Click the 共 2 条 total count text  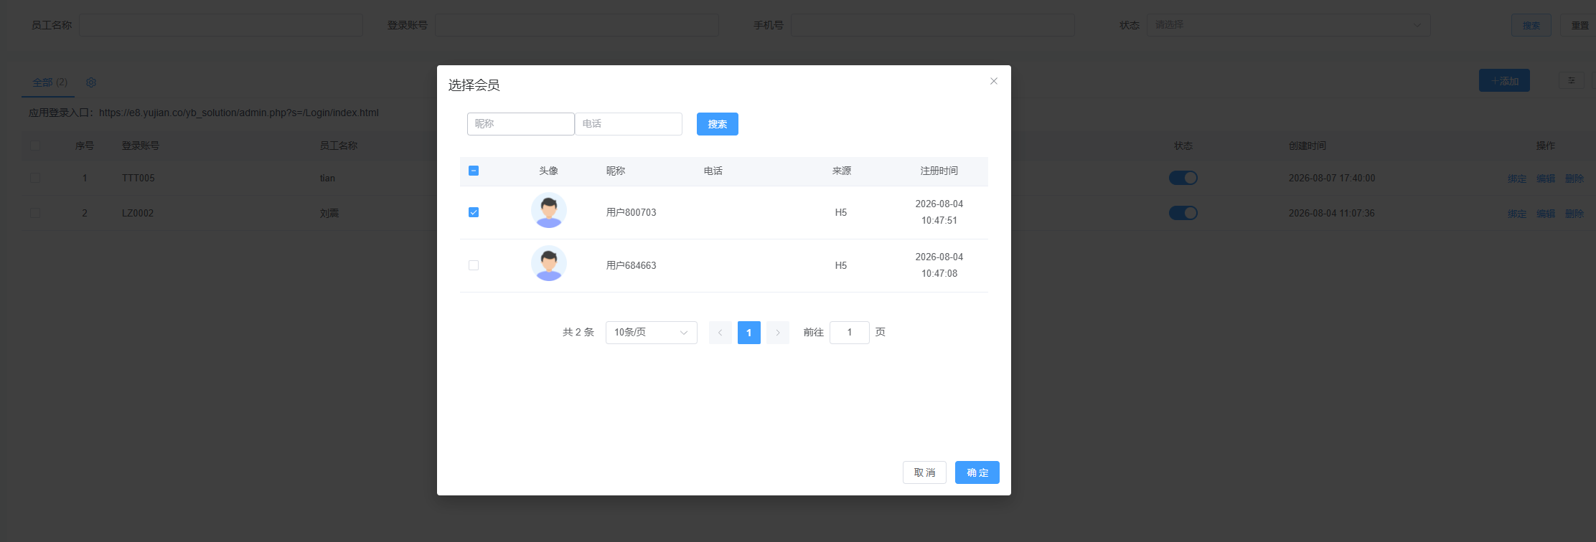click(578, 333)
